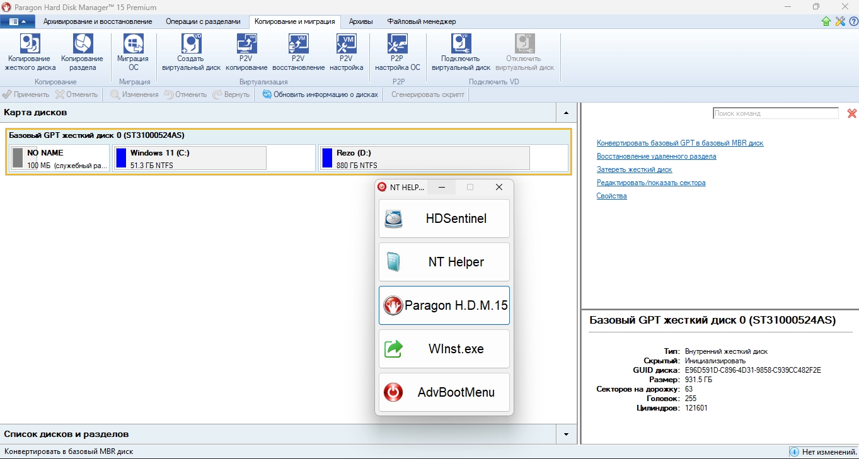This screenshot has width=859, height=459.
Task: Click Отменить next to Применить
Action: (76, 94)
